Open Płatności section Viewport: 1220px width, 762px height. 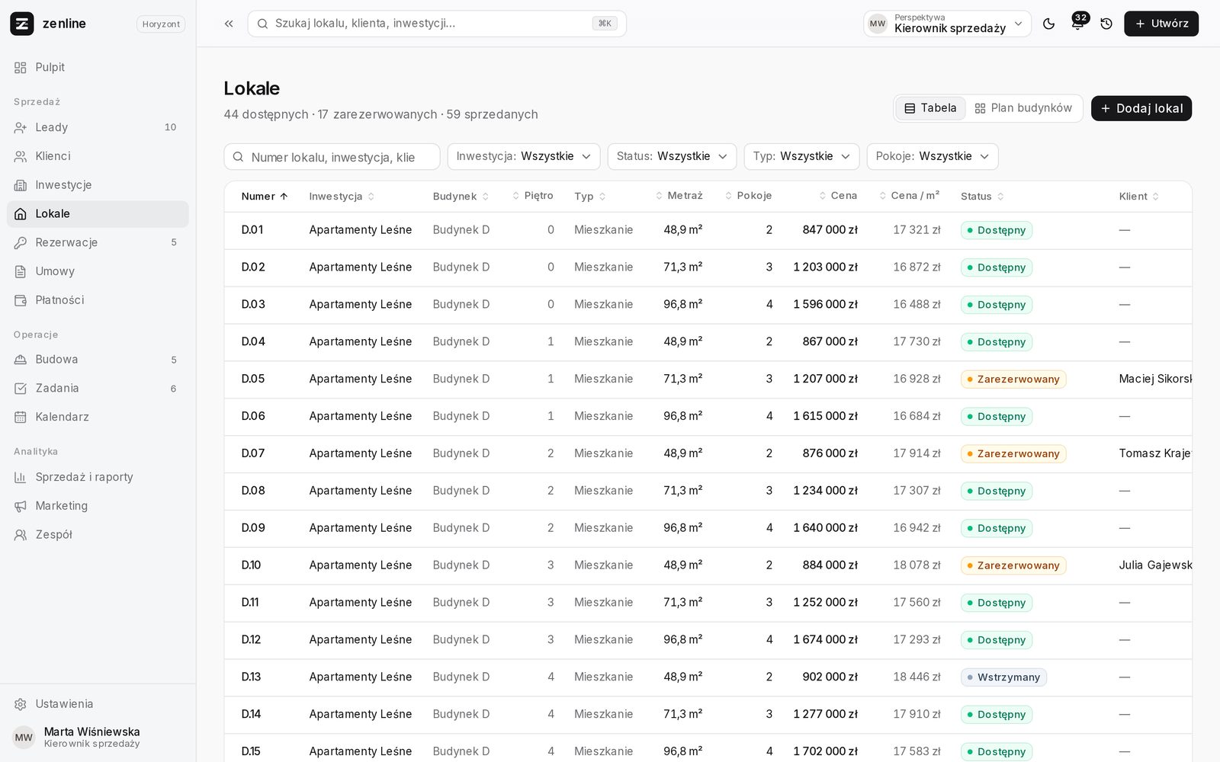98,300
